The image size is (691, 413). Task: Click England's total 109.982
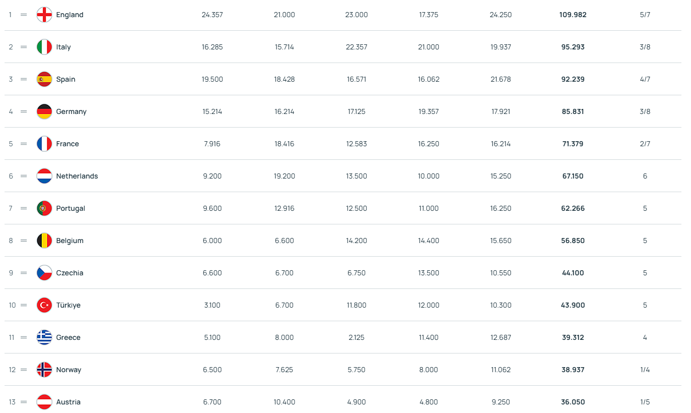[573, 15]
